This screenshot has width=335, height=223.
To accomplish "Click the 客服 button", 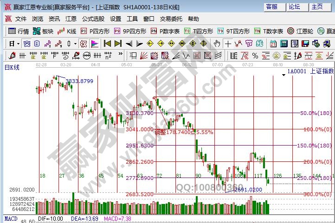I will click(x=271, y=7).
